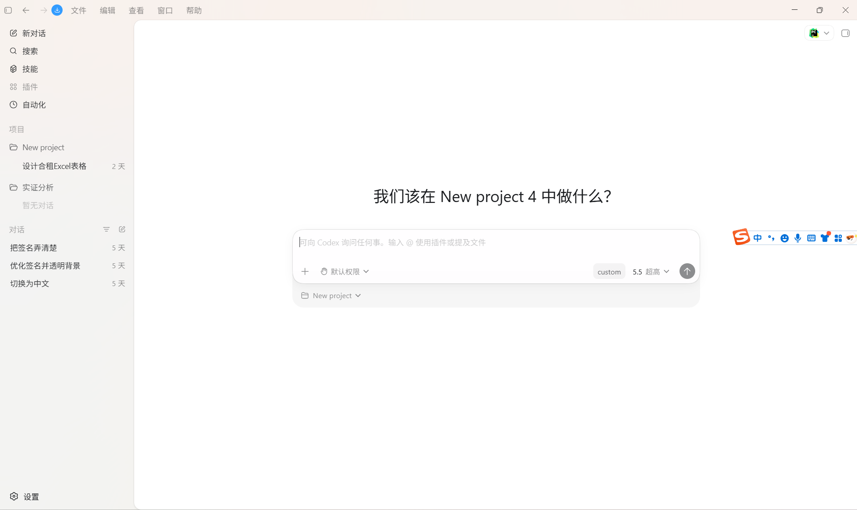Open the 文件 menu
Screen dimensions: 857x510
79,10
